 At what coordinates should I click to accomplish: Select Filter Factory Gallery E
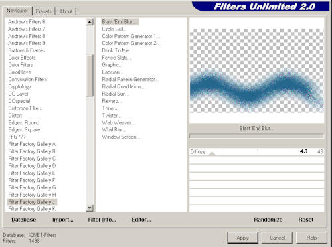(x=32, y=173)
